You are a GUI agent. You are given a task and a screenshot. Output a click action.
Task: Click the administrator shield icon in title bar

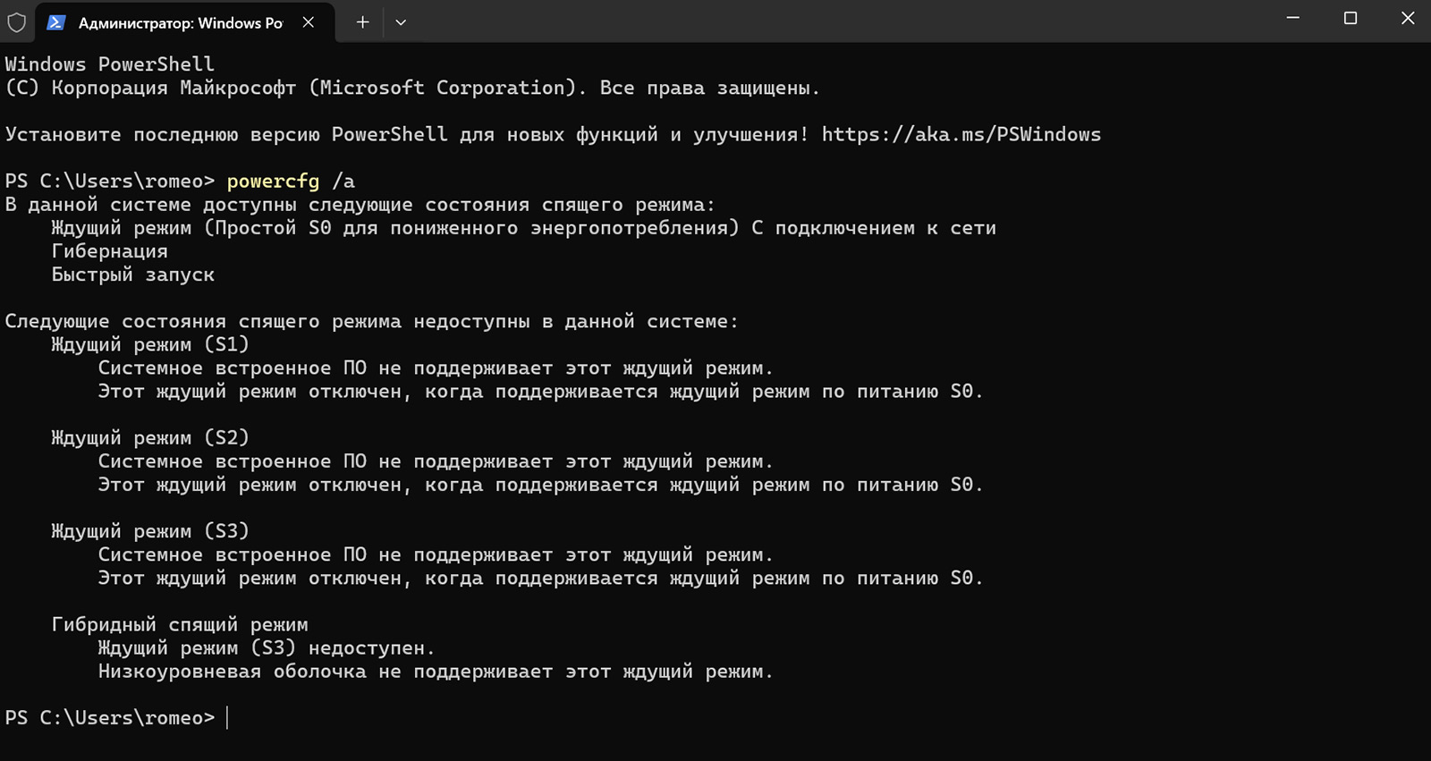[x=17, y=22]
